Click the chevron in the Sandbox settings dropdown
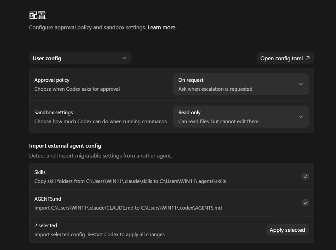 click(301, 116)
